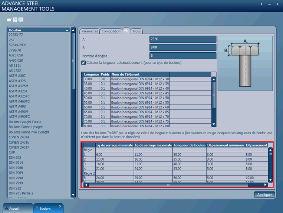Click the left arrow of the horizontal scrollbar

click(86, 185)
